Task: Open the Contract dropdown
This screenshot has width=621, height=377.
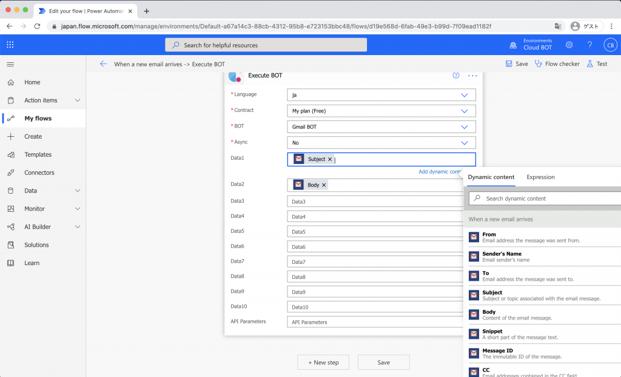Action: [381, 111]
